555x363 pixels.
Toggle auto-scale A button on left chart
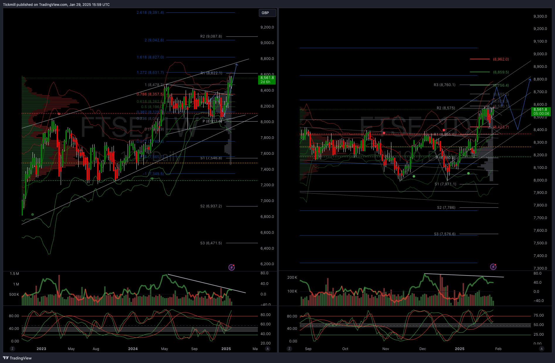click(267, 349)
